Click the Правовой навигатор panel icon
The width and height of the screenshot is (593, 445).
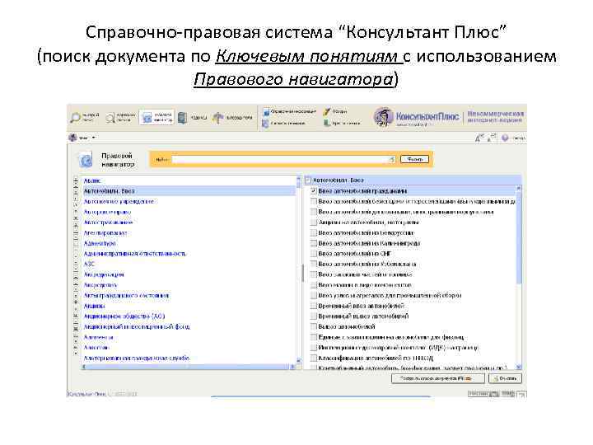click(86, 160)
